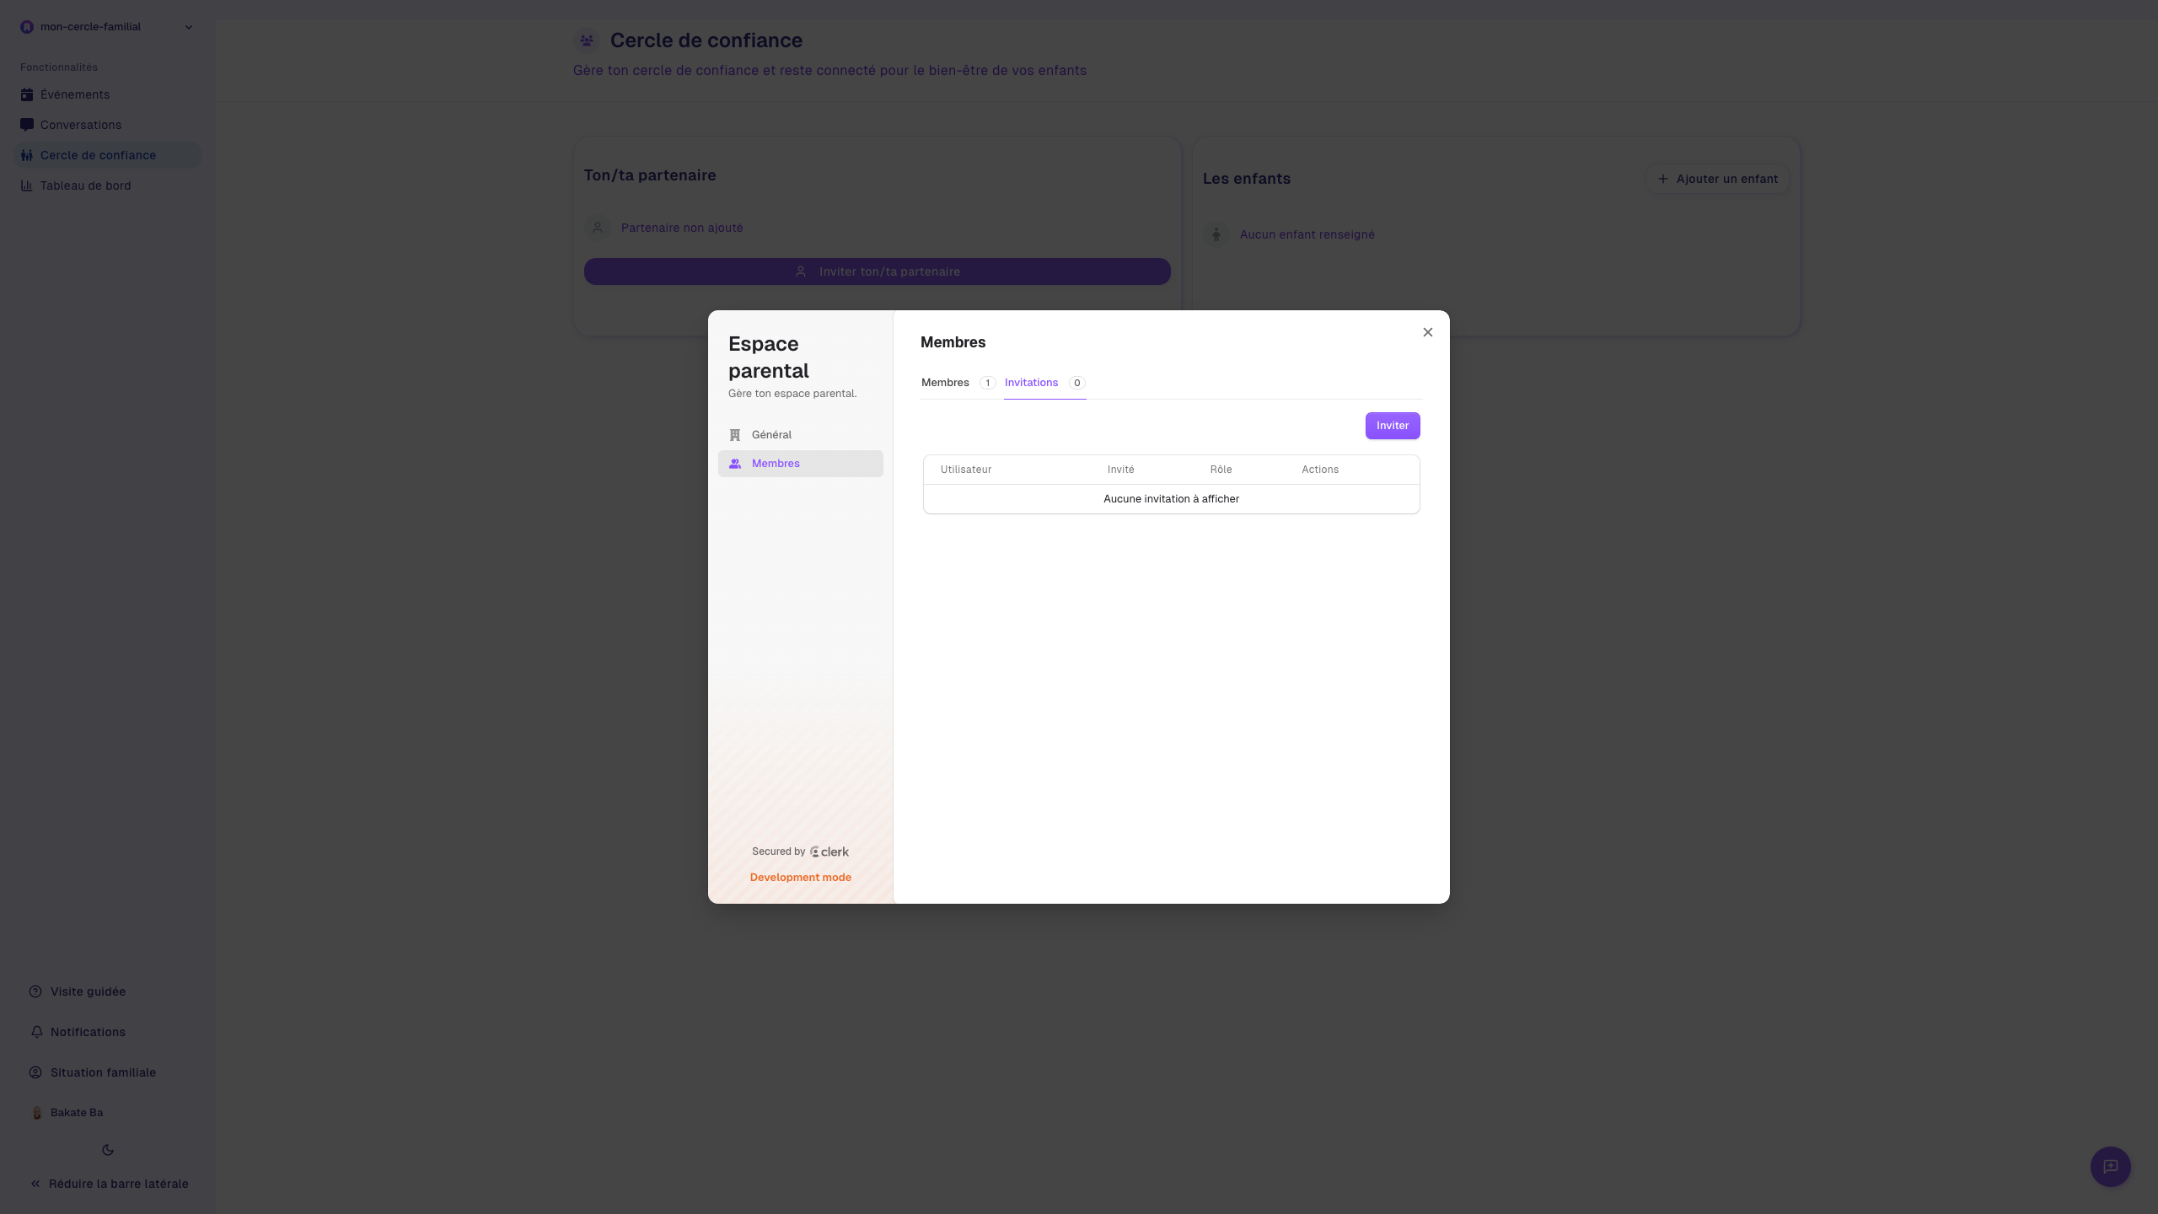2158x1214 pixels.
Task: Click the Ajouter un enfant button
Action: tap(1717, 178)
